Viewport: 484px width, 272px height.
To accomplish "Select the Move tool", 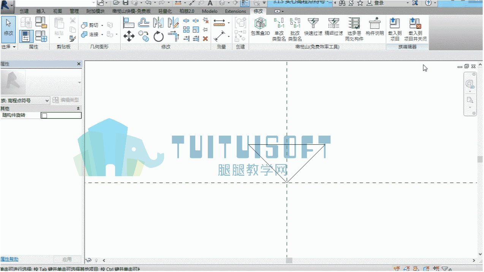I will pyautogui.click(x=129, y=36).
